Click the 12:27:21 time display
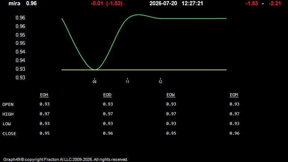The width and height of the screenshot is (288, 162). point(192,3)
